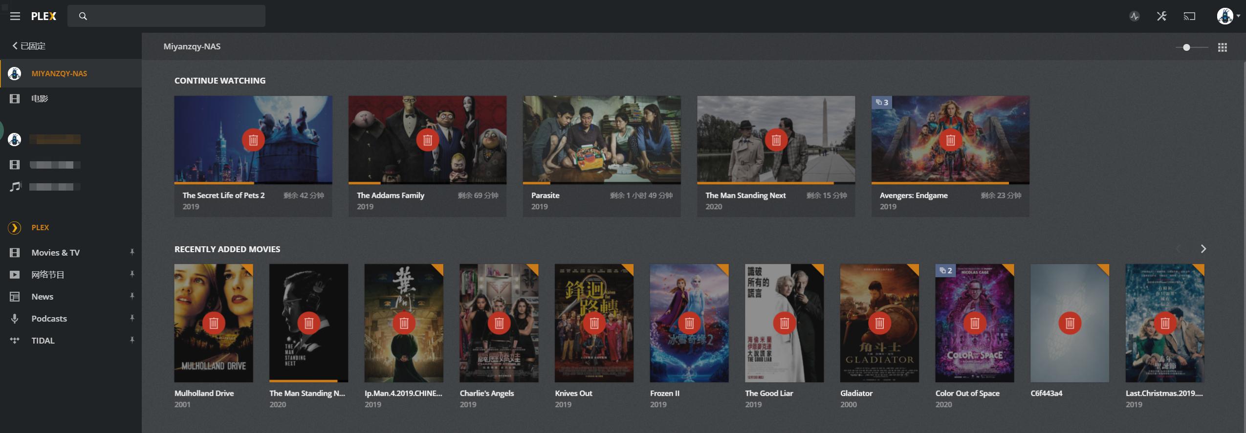Toggle pin for News
Viewport: 1246px width, 433px height.
coord(132,296)
